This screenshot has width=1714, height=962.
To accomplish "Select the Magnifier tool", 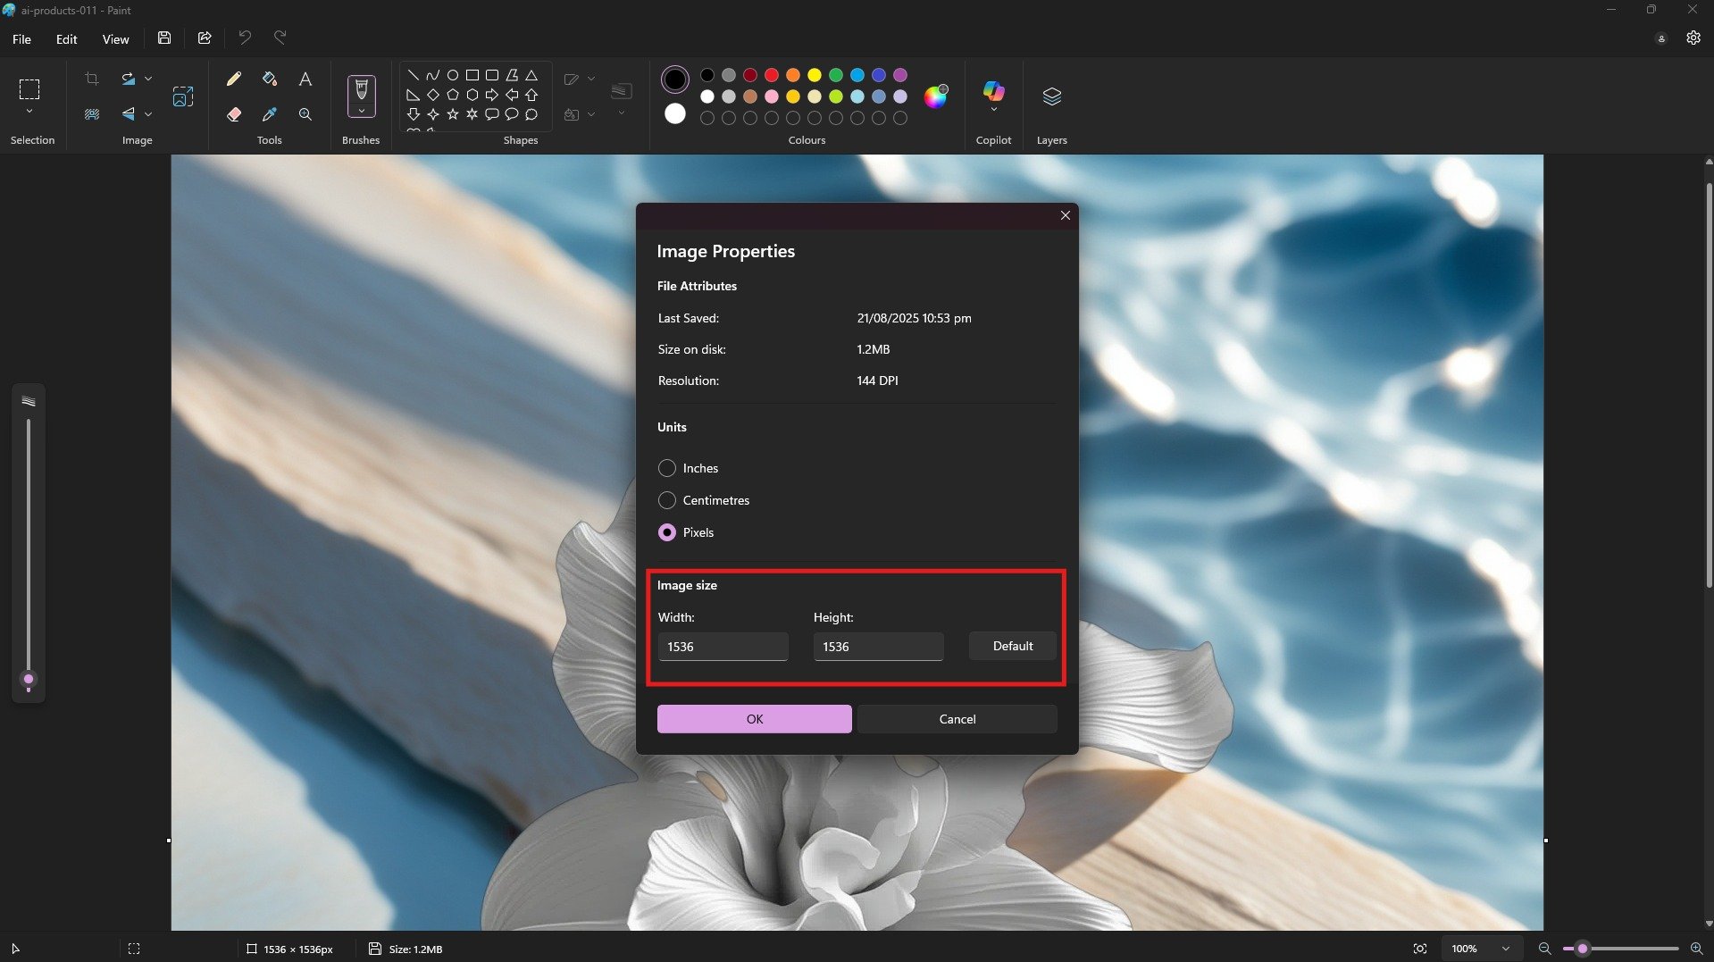I will (x=305, y=114).
